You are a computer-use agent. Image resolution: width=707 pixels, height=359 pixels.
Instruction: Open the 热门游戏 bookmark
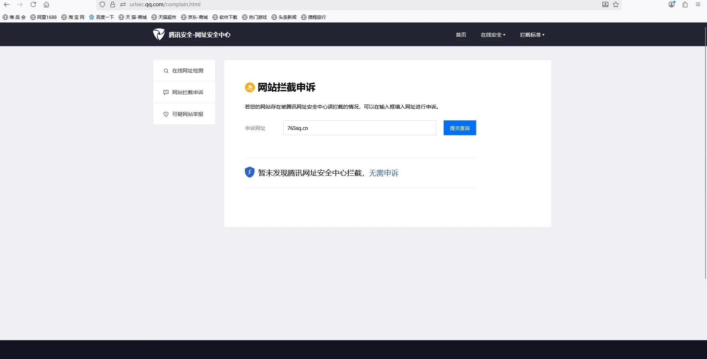tap(255, 17)
